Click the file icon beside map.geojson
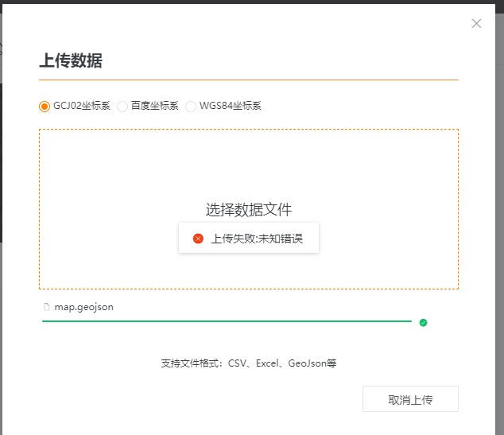The height and width of the screenshot is (435, 504). click(x=47, y=307)
